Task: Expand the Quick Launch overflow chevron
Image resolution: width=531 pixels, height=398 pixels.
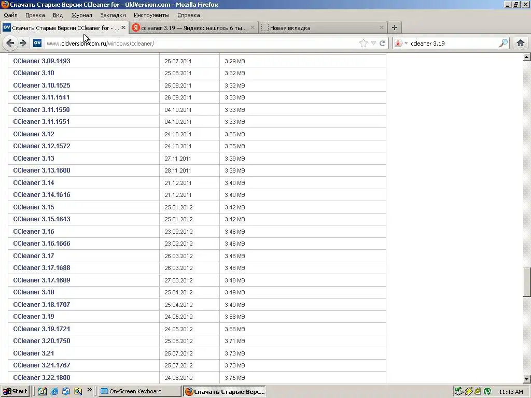Action: tap(89, 390)
